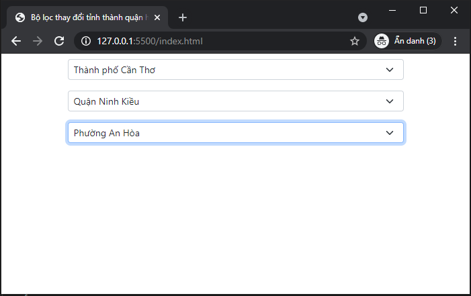Open the Chrome three-dot menu
The height and width of the screenshot is (296, 471).
[455, 41]
